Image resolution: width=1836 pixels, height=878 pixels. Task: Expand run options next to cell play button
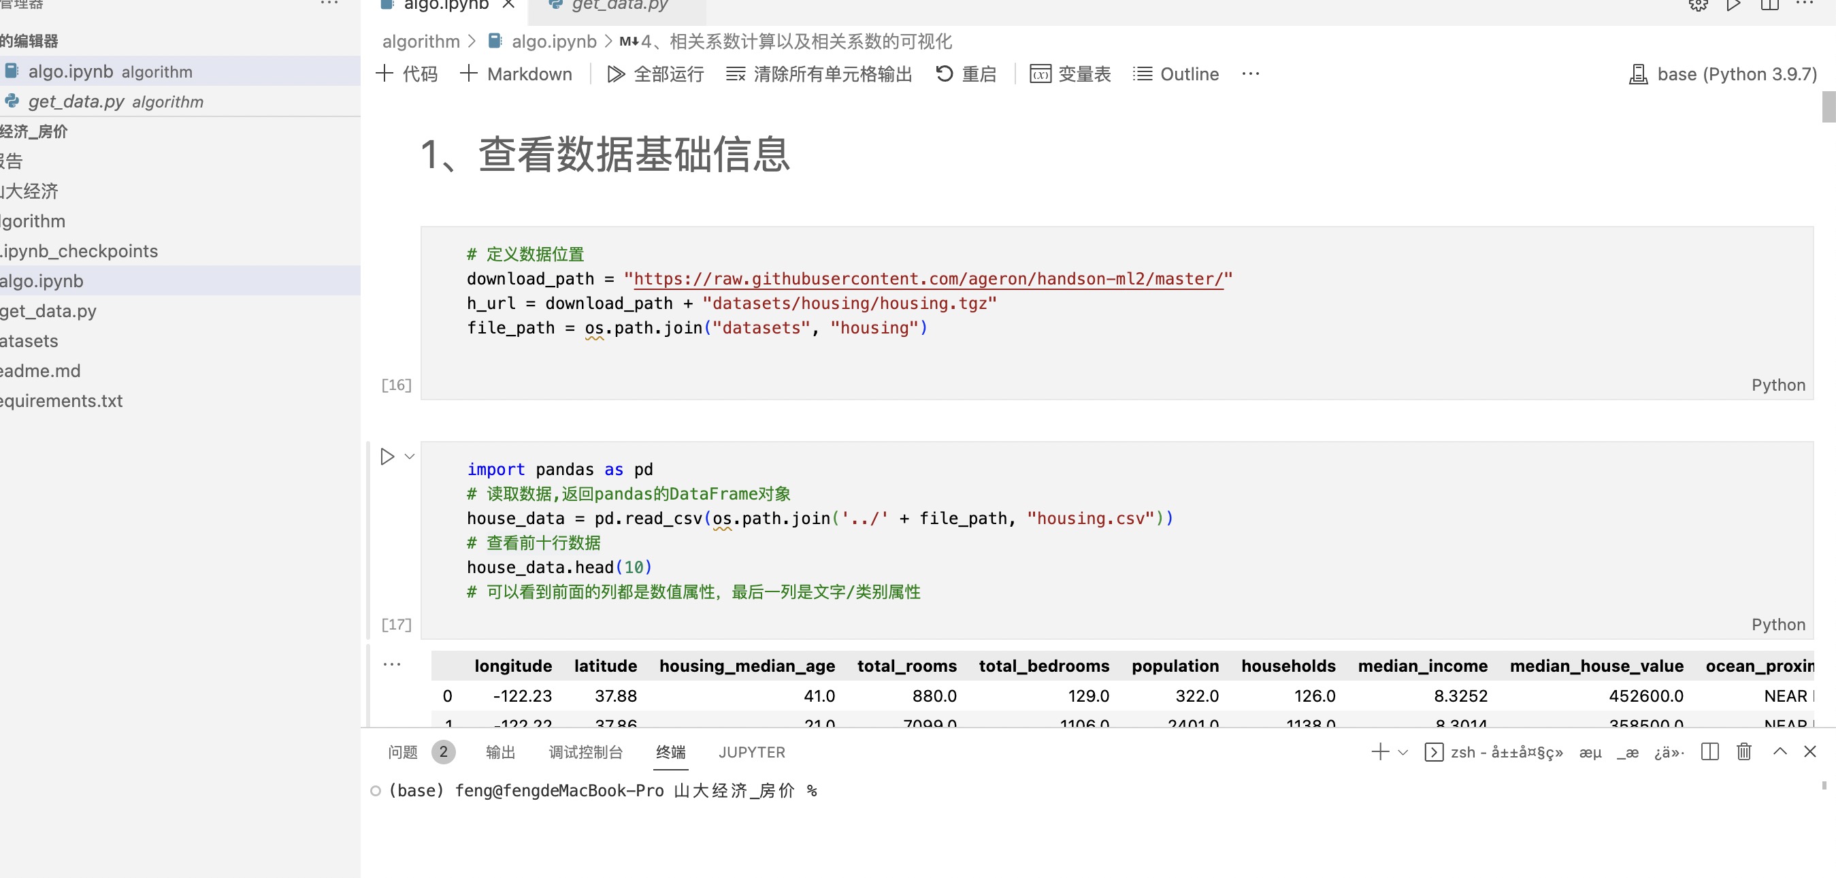click(410, 457)
